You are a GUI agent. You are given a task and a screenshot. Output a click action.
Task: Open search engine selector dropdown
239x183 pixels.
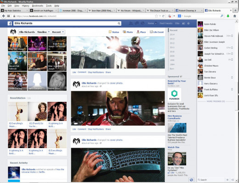click(x=180, y=16)
